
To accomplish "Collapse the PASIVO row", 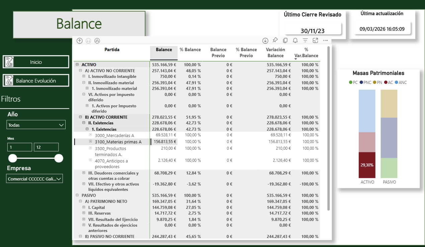I will click(x=77, y=195).
